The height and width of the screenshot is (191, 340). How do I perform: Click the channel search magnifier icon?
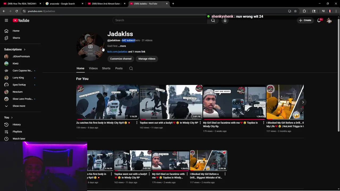pyautogui.click(x=131, y=68)
